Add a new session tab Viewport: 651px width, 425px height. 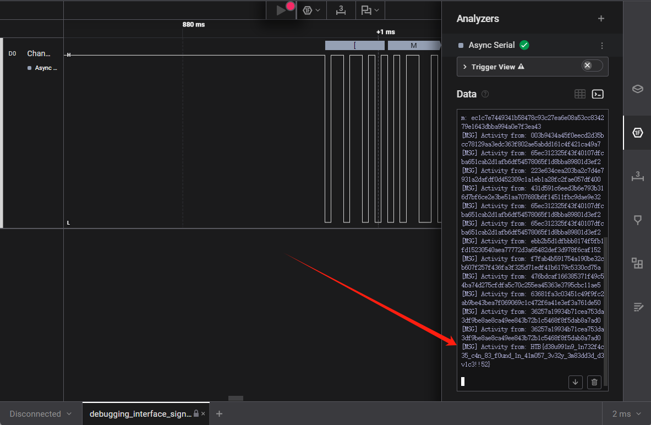(x=219, y=414)
